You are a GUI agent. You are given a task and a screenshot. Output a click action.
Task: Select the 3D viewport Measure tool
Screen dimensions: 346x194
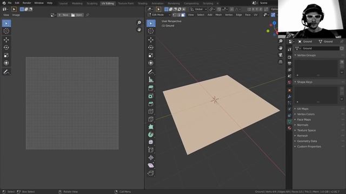(x=151, y=80)
